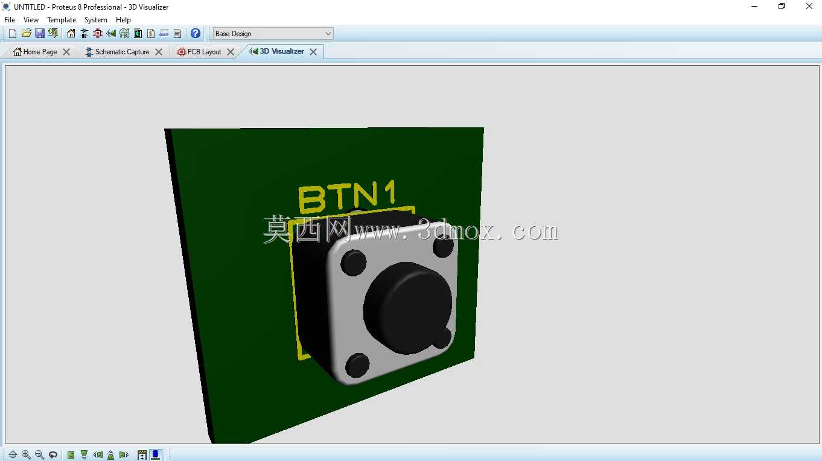This screenshot has height=461, width=822.
Task: Switch to top view of the board
Action: point(71,455)
